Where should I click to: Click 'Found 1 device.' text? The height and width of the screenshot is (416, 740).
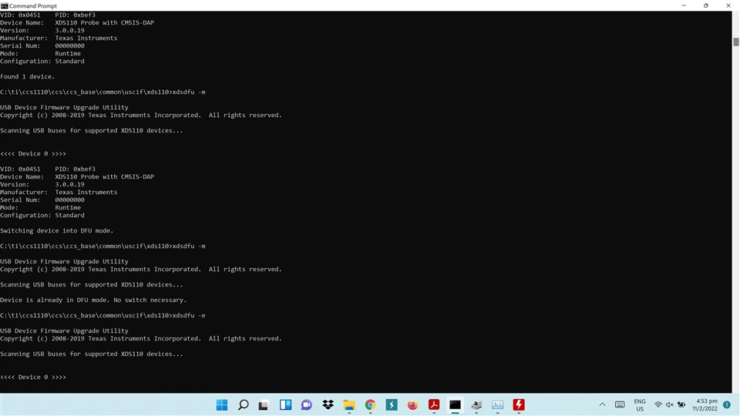pyautogui.click(x=28, y=76)
